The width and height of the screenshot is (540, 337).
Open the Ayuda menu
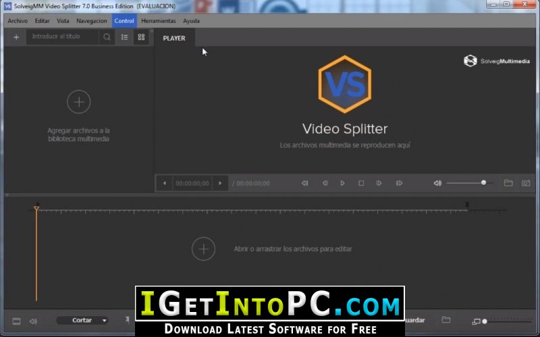(x=191, y=21)
